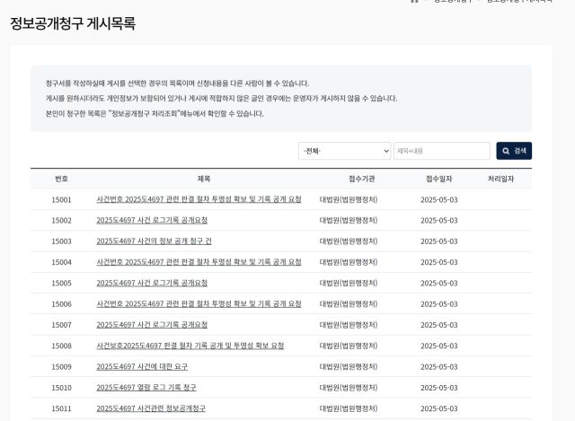Open title link of post 15002
The image size is (575, 421).
coord(152,220)
